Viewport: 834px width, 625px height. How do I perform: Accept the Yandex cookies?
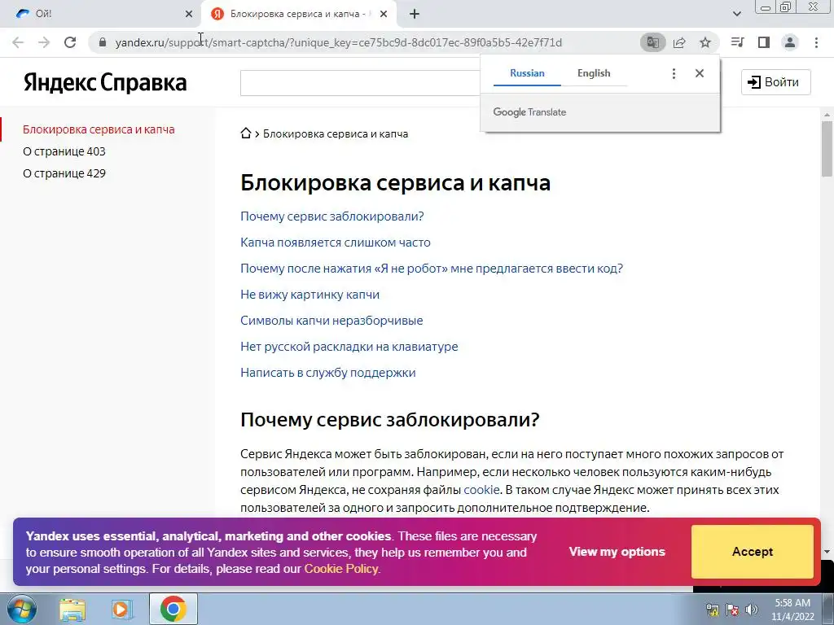point(752,552)
